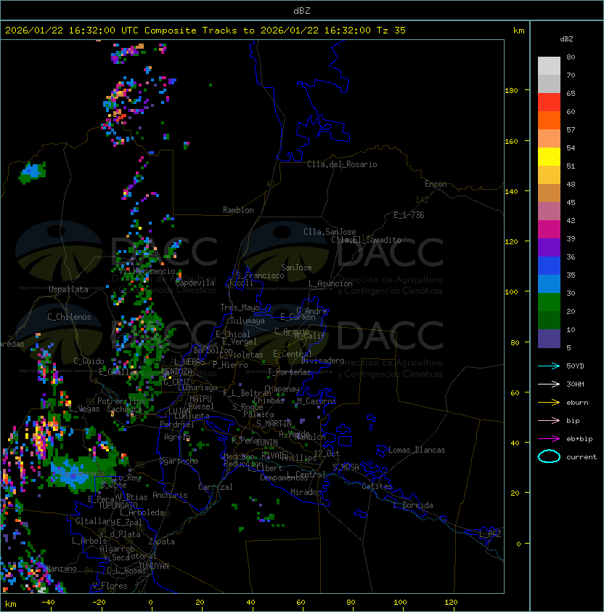This screenshot has width=604, height=612.
Task: Click the cyan 50YD arrow legend icon
Action: click(x=549, y=366)
